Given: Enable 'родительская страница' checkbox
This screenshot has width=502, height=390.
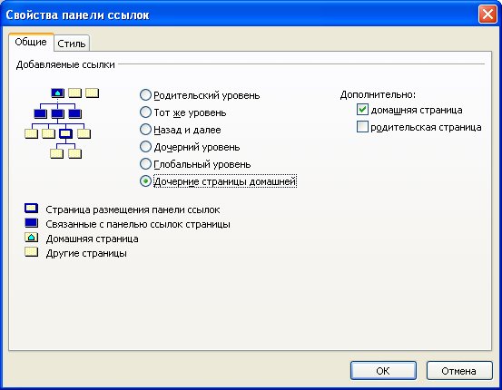Looking at the screenshot, I should click(x=362, y=127).
